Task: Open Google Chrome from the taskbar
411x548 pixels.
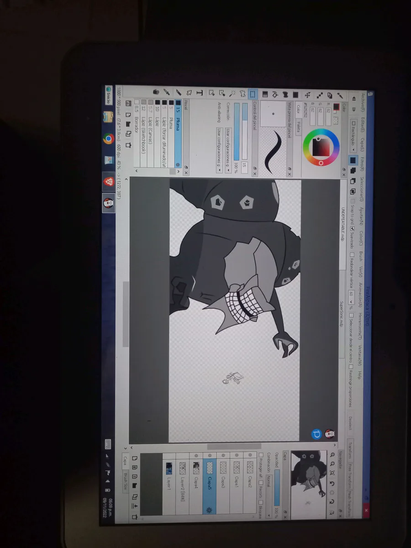Action: [x=109, y=138]
